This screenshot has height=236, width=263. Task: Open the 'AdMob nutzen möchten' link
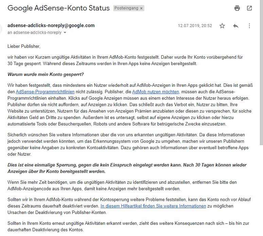[x=156, y=92]
